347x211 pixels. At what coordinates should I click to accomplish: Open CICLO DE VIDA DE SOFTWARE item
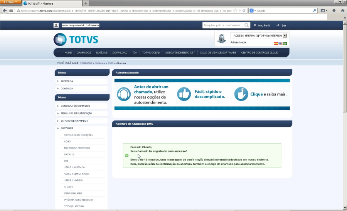click(218, 53)
